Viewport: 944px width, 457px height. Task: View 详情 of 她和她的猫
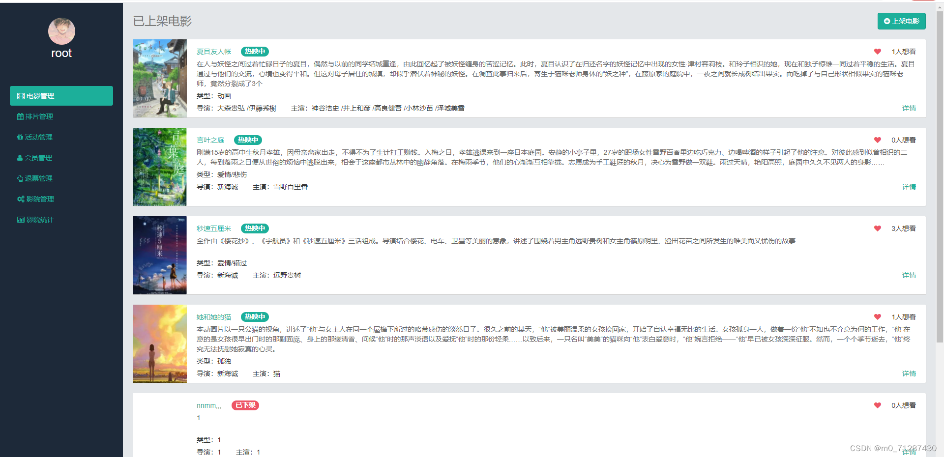(x=908, y=373)
